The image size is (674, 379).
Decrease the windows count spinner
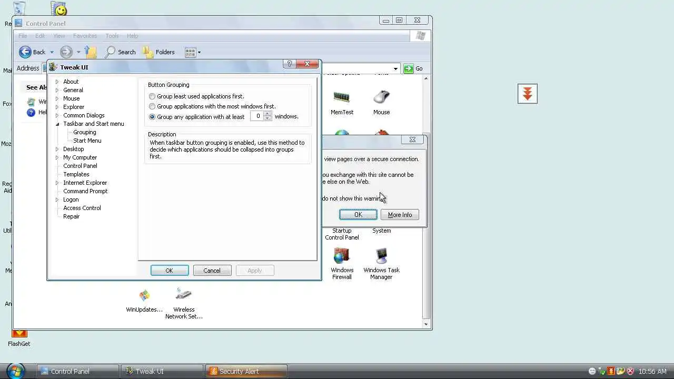point(267,118)
